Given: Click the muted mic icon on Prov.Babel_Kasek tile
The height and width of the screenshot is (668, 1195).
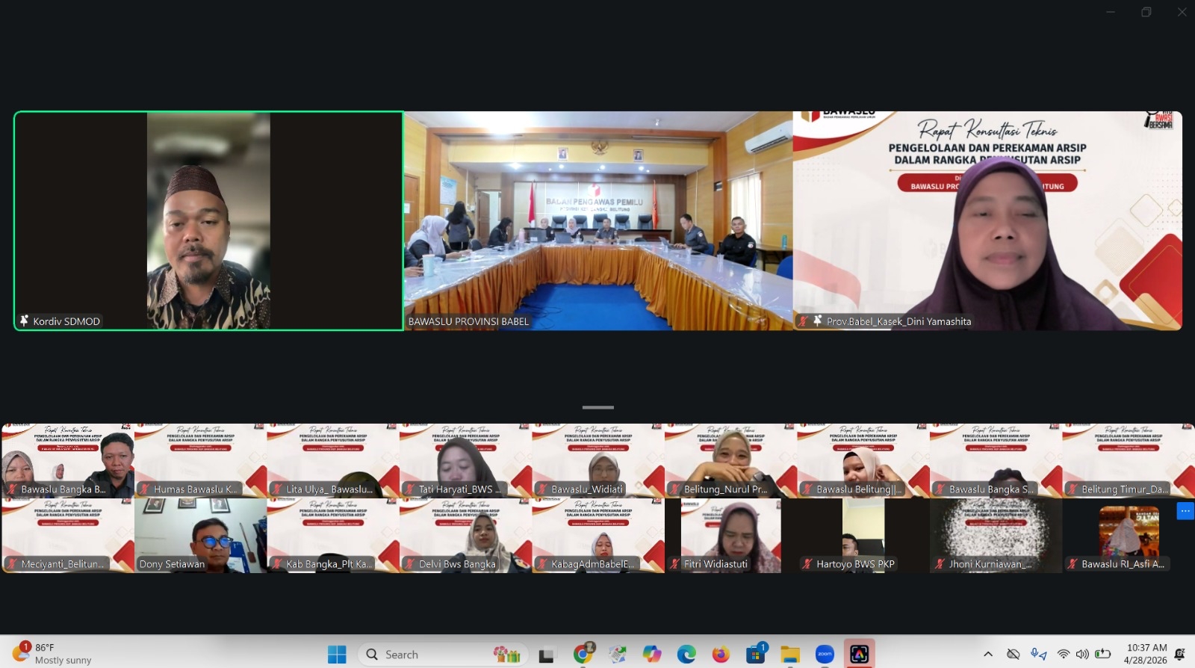Looking at the screenshot, I should click(803, 321).
